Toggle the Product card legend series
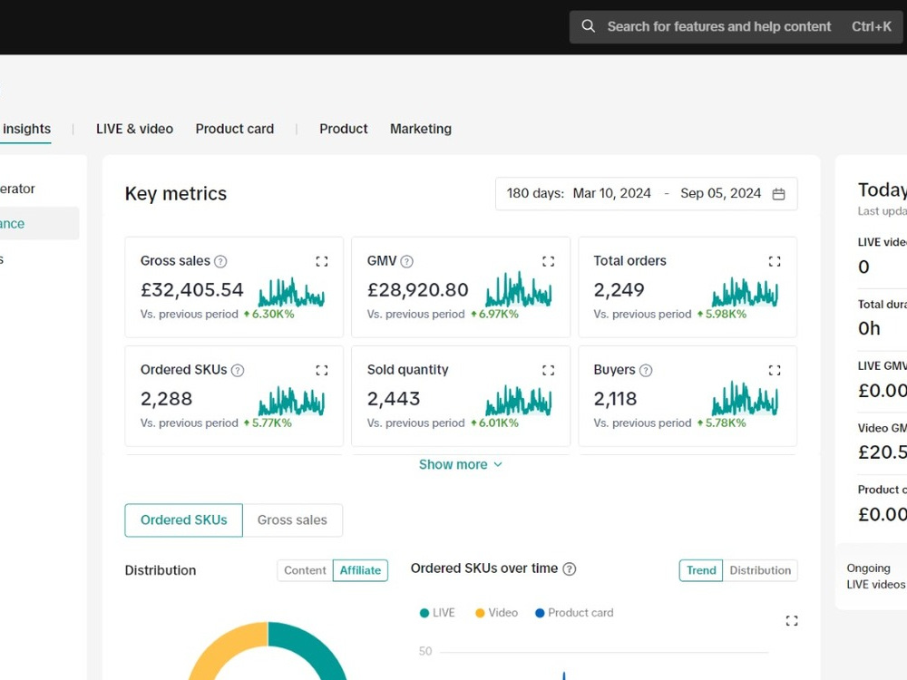 pyautogui.click(x=574, y=613)
